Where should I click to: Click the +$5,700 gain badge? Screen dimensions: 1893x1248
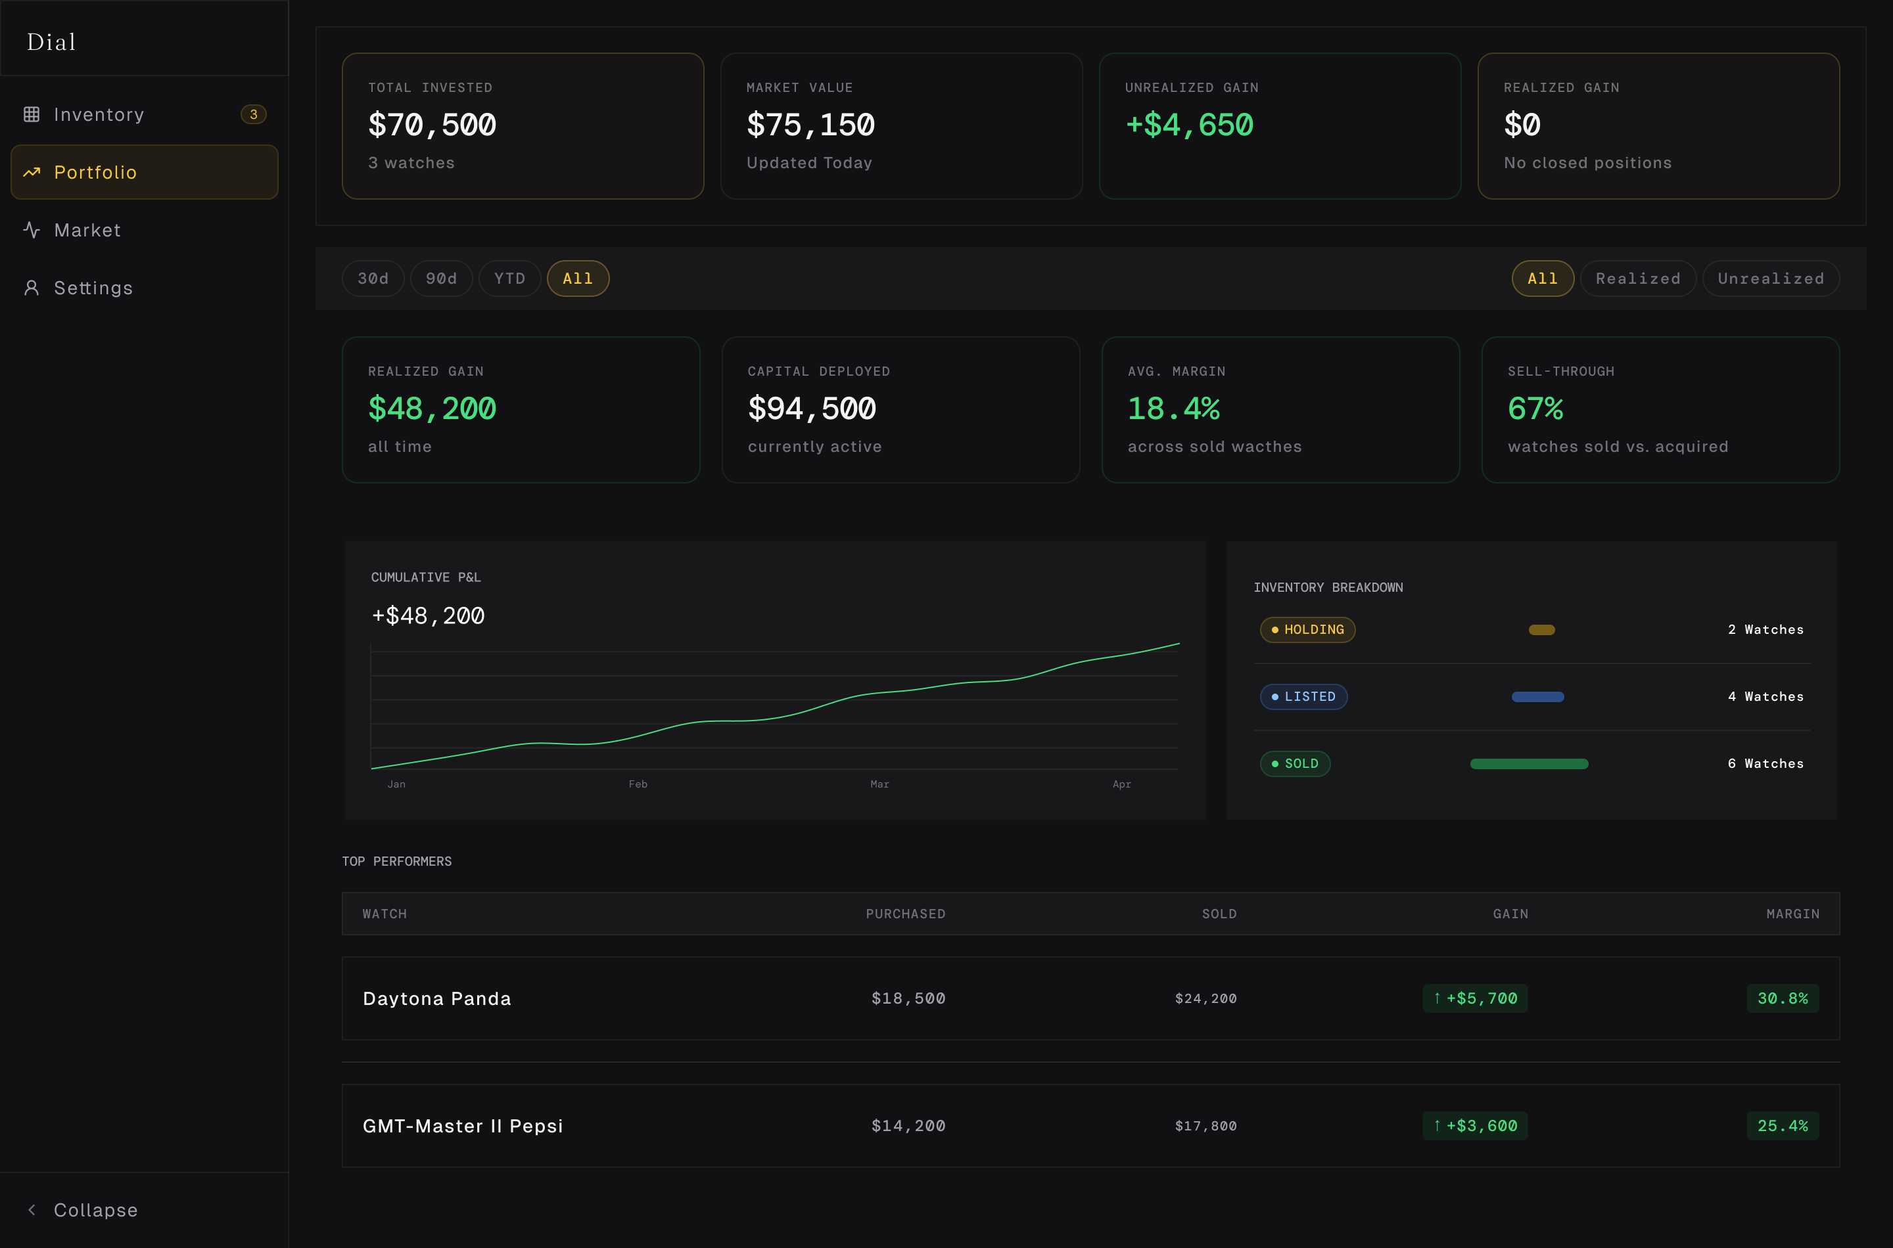(x=1475, y=998)
